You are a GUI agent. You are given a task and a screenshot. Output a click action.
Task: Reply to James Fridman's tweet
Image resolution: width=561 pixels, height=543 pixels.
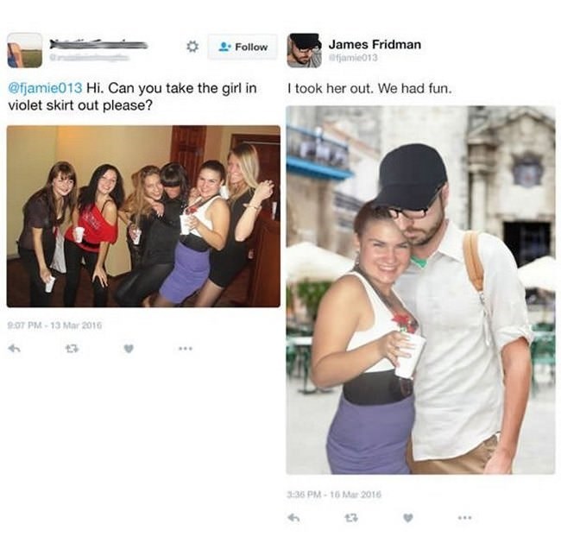[293, 517]
